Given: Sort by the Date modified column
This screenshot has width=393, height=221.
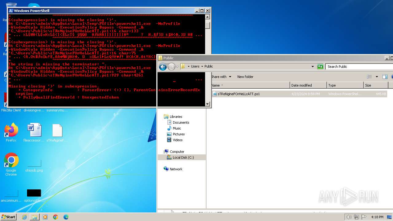Looking at the screenshot, I should [308, 85].
